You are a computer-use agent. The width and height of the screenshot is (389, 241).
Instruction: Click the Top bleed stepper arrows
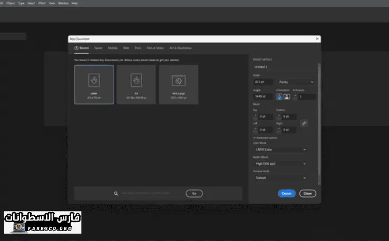click(256, 117)
